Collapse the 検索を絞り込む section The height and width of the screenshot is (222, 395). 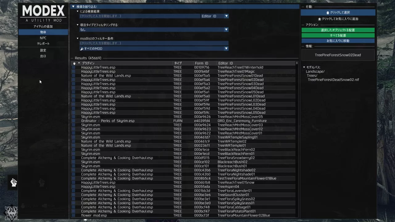(73, 6)
